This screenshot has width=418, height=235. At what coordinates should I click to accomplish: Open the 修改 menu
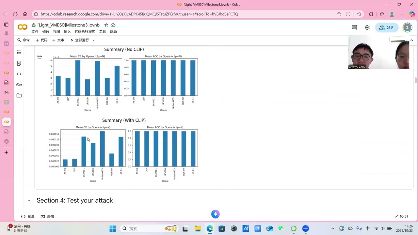coord(46,32)
